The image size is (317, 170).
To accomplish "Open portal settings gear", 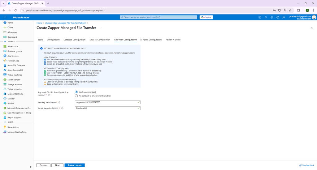I will [272, 17].
